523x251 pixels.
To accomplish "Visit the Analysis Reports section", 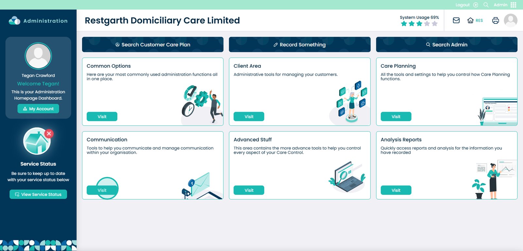I will 396,190.
